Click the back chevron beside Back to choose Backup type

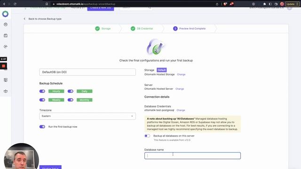click(x=24, y=19)
